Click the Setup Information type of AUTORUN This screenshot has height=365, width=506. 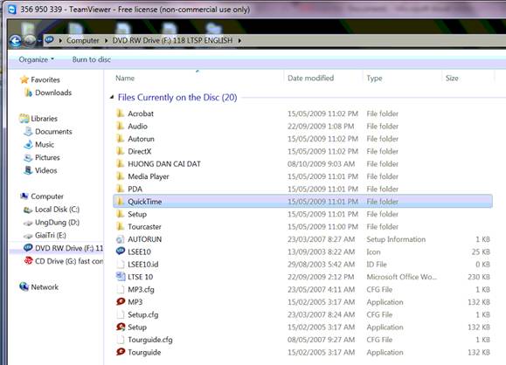point(396,239)
